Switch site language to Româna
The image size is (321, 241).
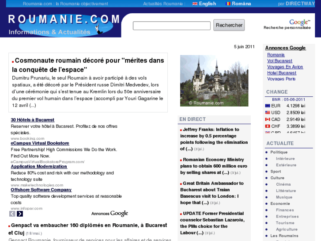pyautogui.click(x=242, y=4)
